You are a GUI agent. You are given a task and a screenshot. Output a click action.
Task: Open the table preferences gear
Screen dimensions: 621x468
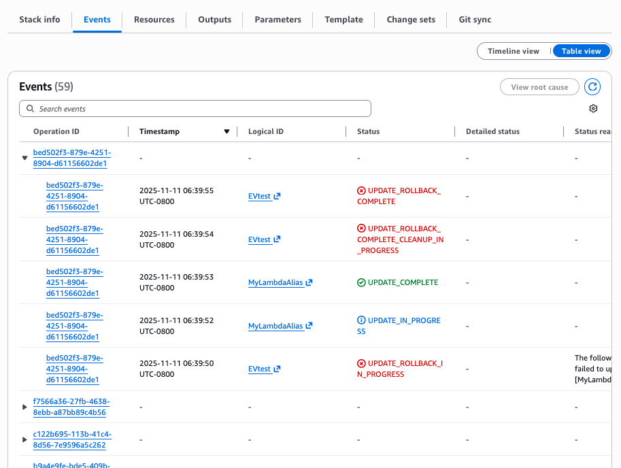tap(592, 108)
